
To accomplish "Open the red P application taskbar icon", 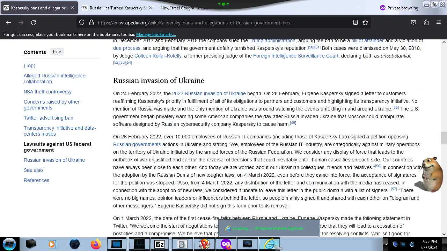I will pos(204,244).
